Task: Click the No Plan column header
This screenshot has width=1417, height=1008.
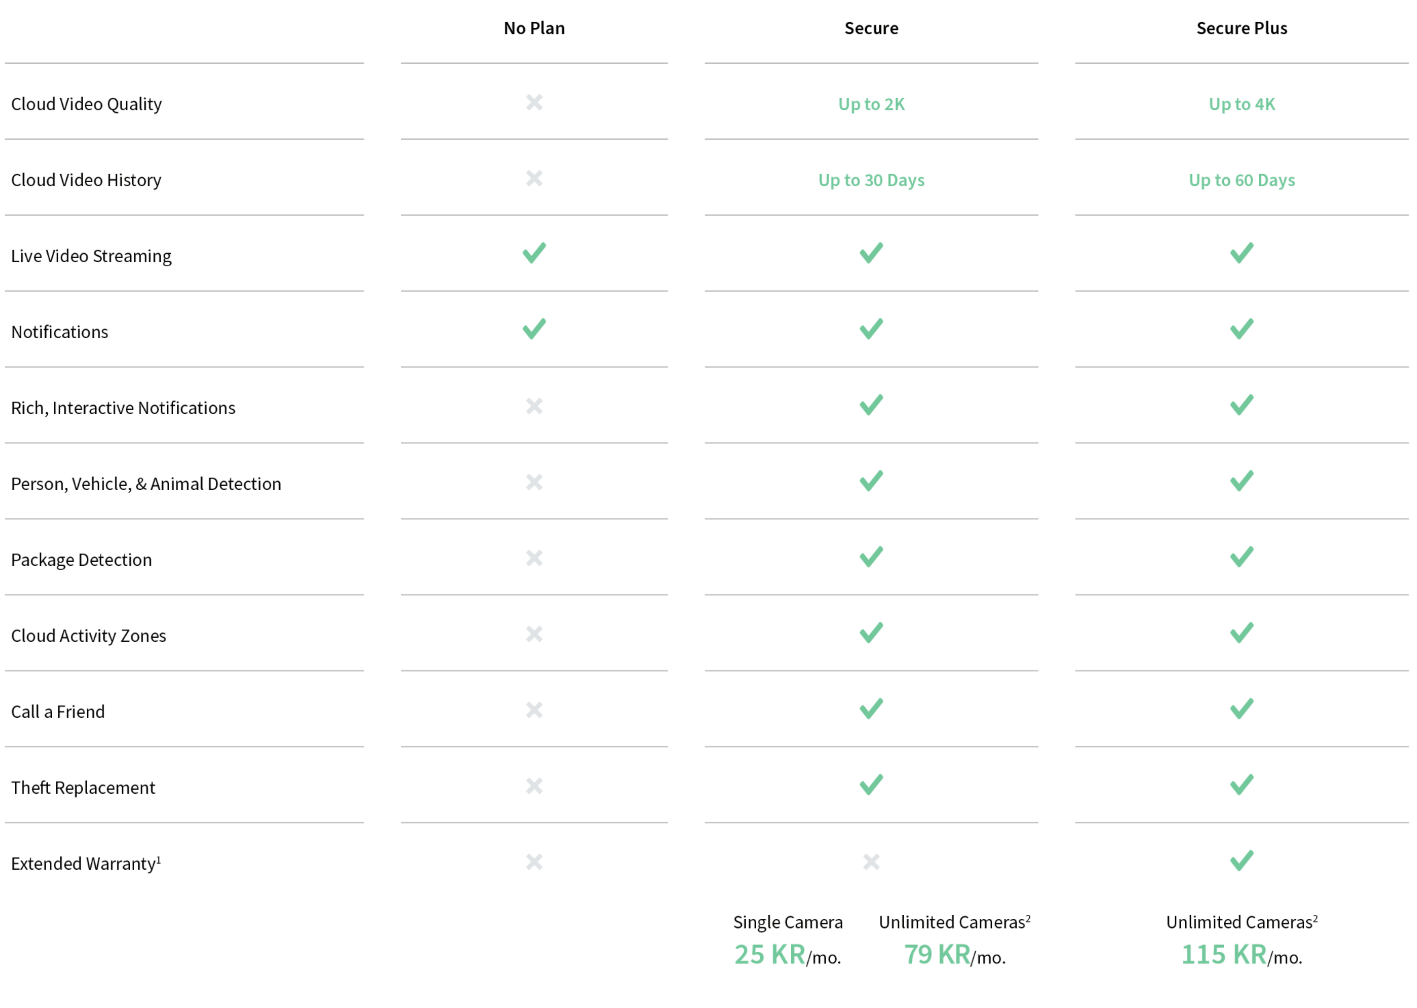Action: (534, 28)
